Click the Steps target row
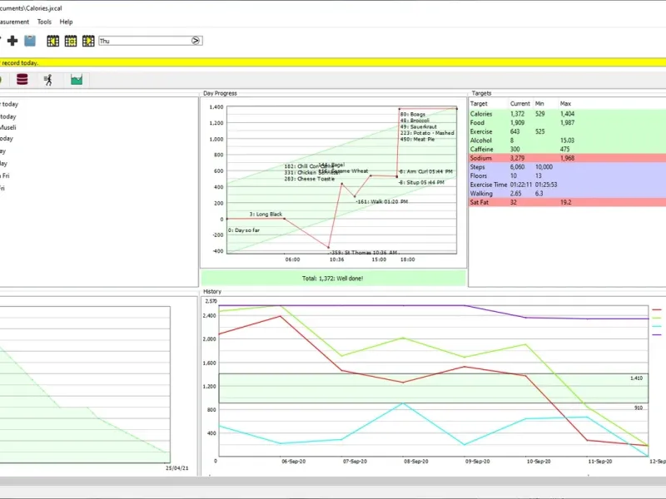The height and width of the screenshot is (499, 666). (567, 167)
